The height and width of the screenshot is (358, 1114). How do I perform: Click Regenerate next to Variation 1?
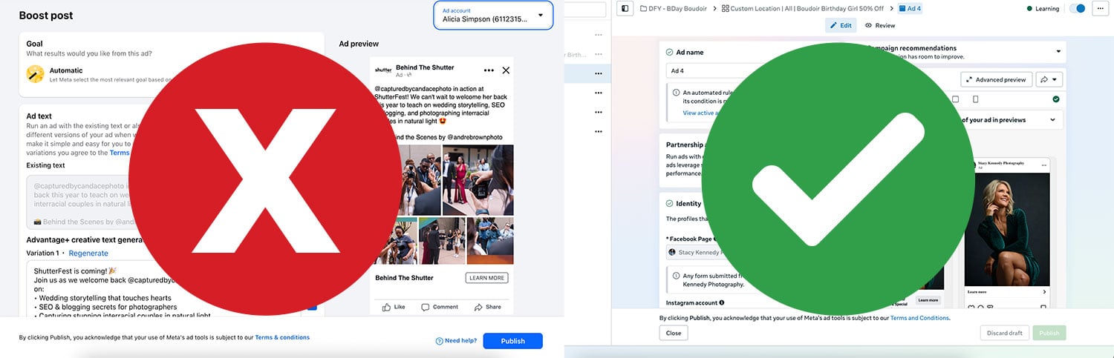[88, 253]
